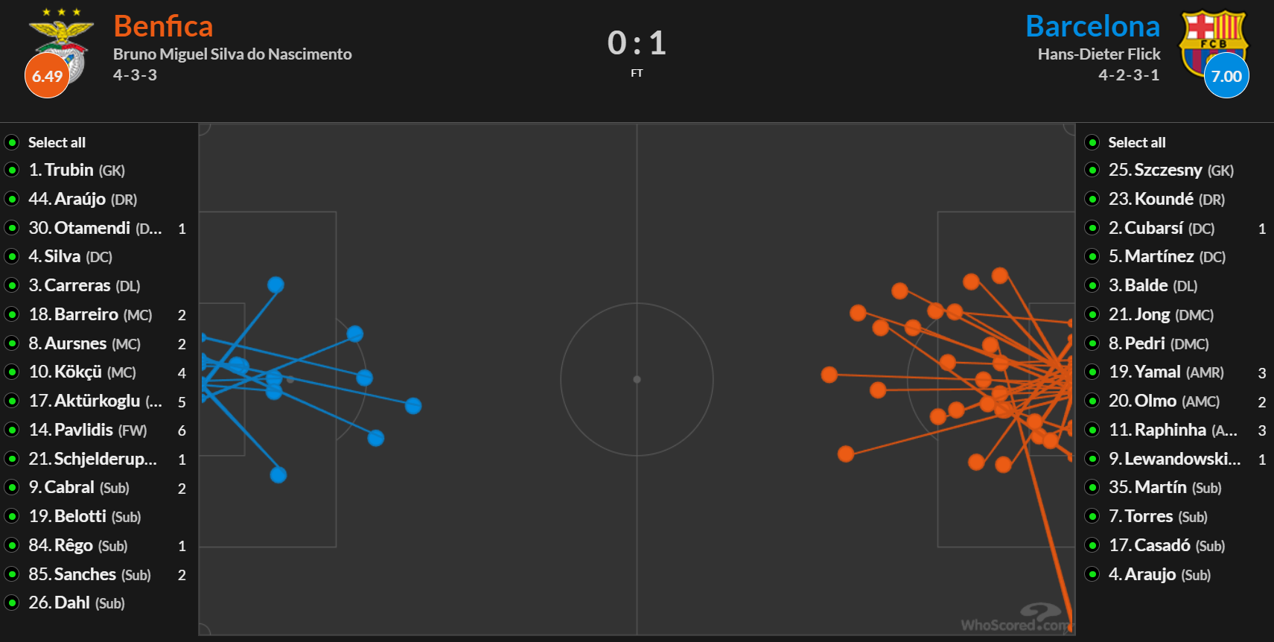The image size is (1274, 642).
Task: Click the 0 : 1 full-time score
Action: click(x=637, y=43)
